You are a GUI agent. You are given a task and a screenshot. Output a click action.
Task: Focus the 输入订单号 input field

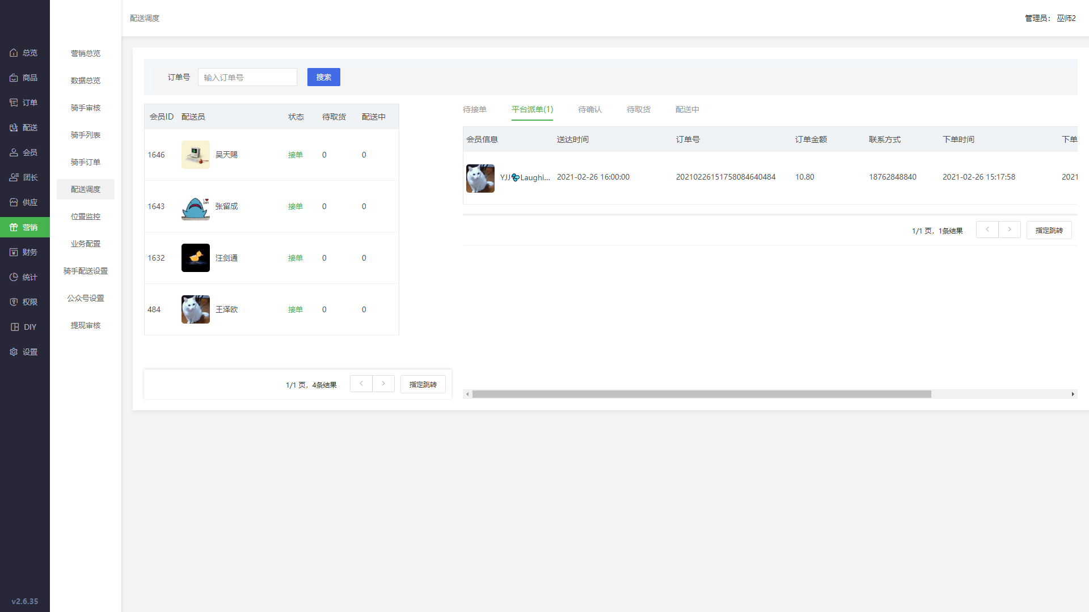coord(247,77)
